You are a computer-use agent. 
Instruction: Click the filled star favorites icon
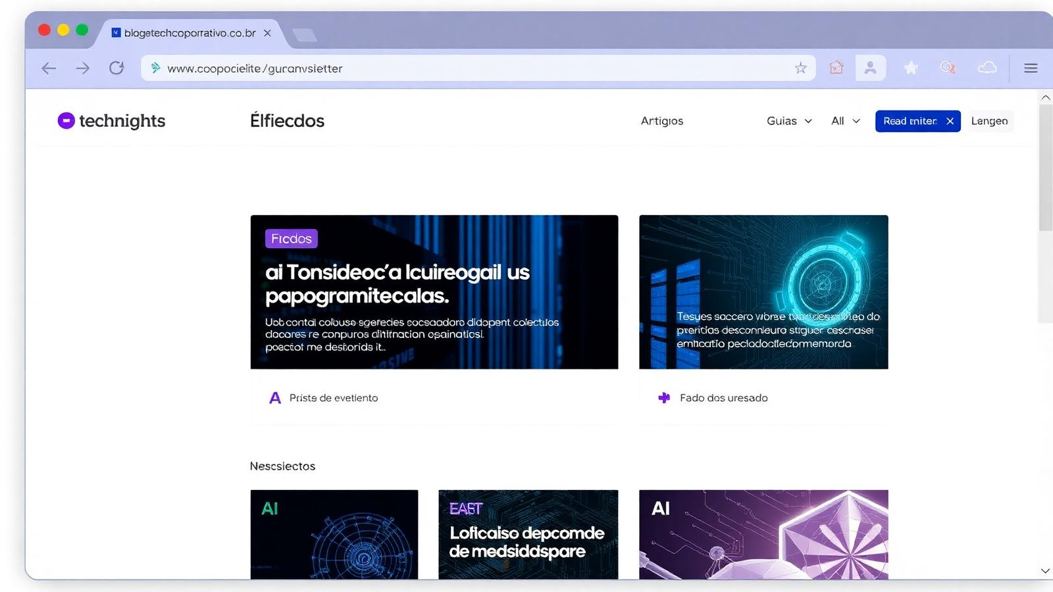click(911, 68)
